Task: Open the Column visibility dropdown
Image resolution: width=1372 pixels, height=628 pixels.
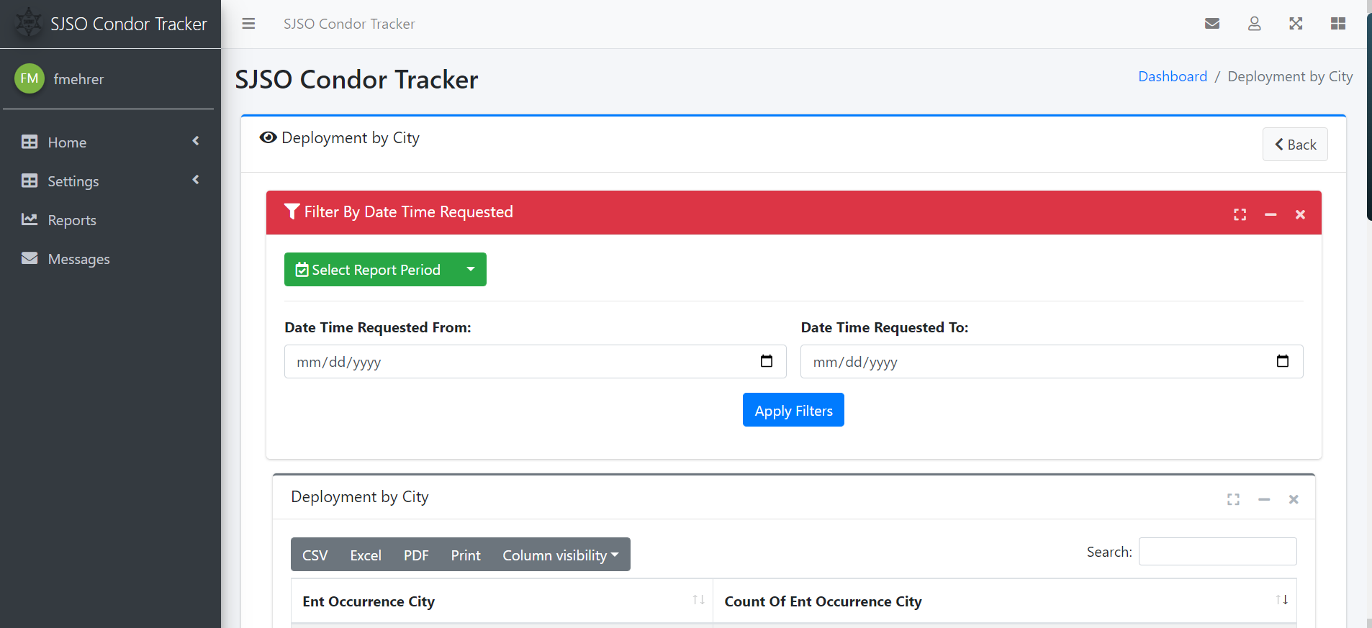Action: click(x=560, y=555)
